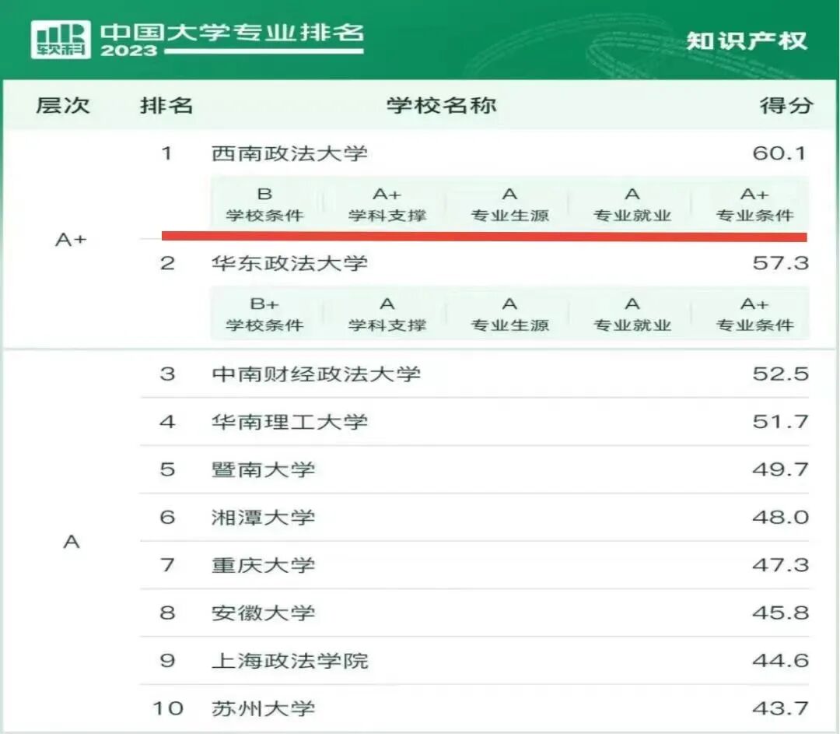Click 西南政法大学's B 学校条件 indicator
The height and width of the screenshot is (734, 840).
[264, 204]
